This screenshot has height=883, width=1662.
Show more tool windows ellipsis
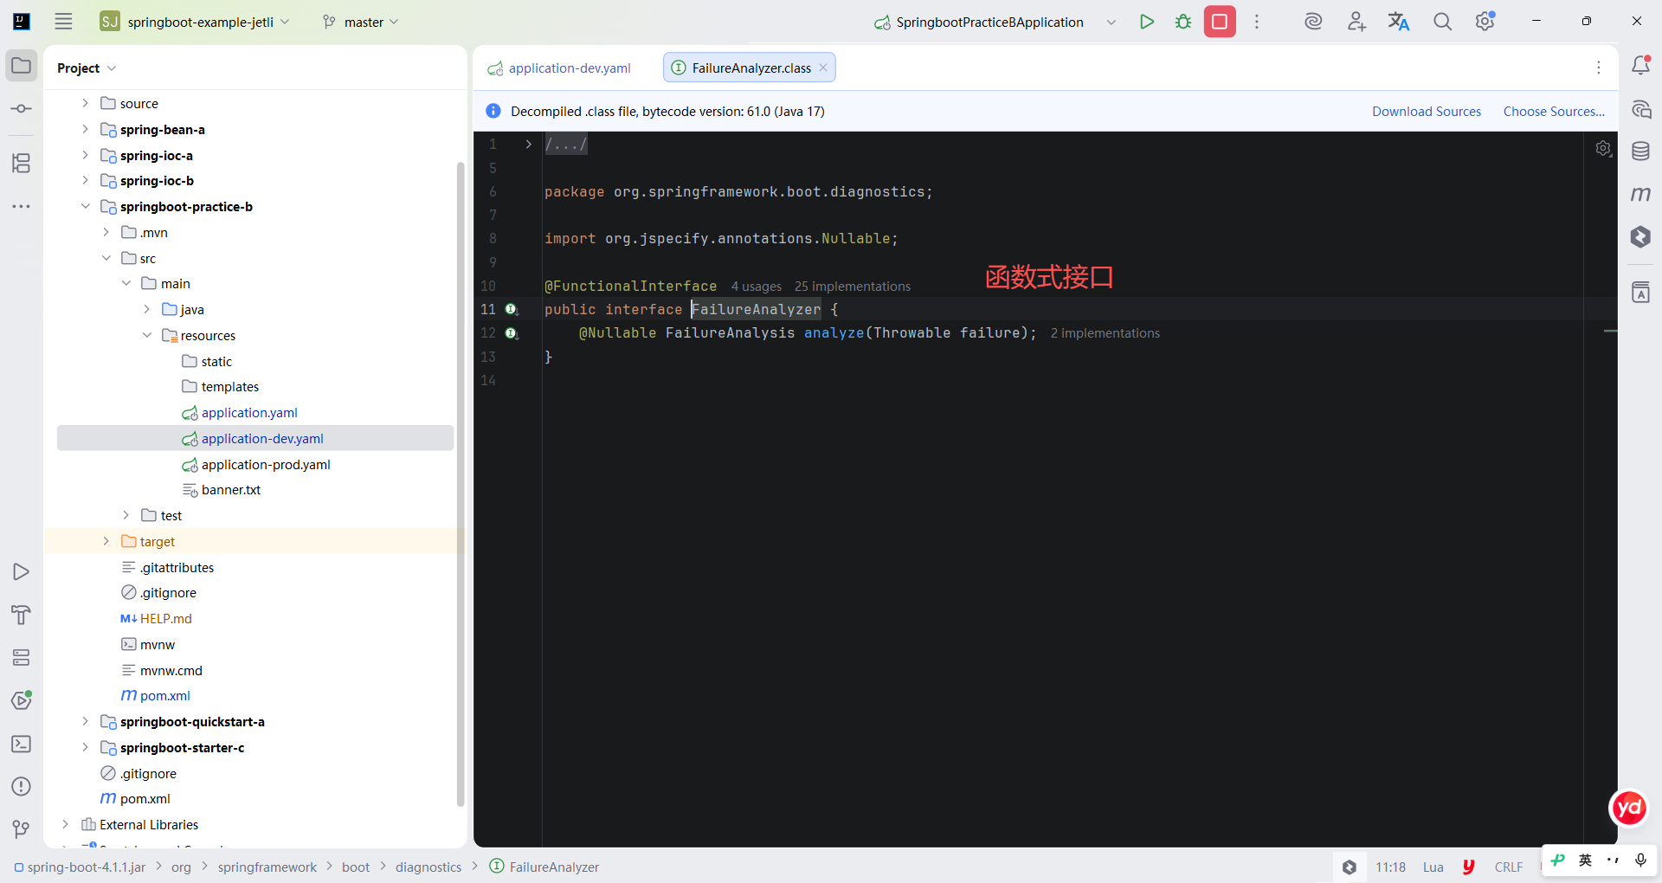tap(22, 206)
